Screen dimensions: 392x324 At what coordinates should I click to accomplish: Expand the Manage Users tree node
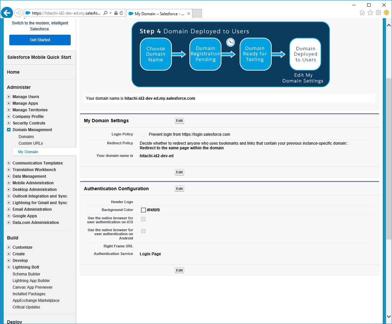(x=9, y=97)
